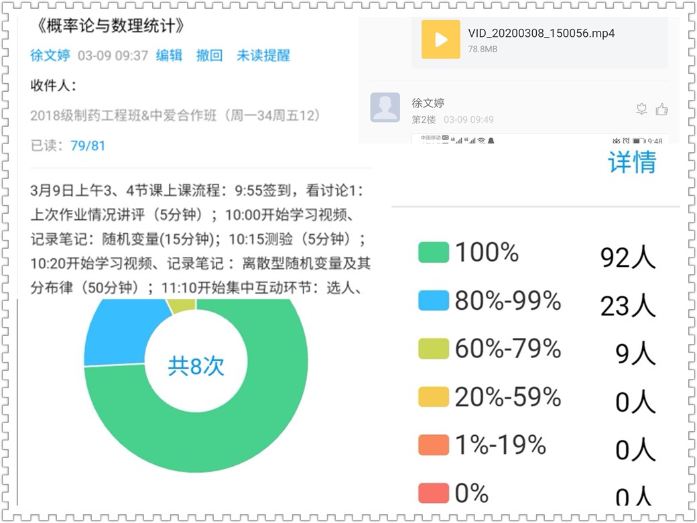Click the 92人 count for 100%
Screen dimensions: 697x523
(627, 257)
